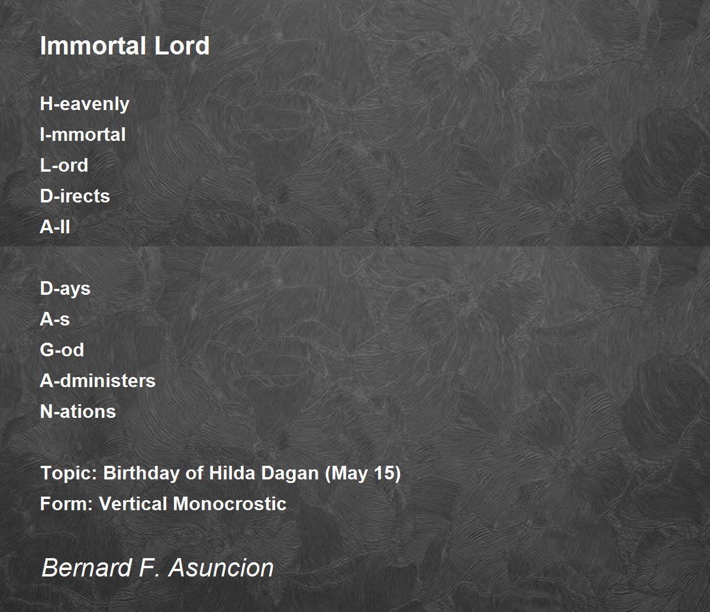
Task: Click the line A-ll
Action: pyautogui.click(x=55, y=227)
